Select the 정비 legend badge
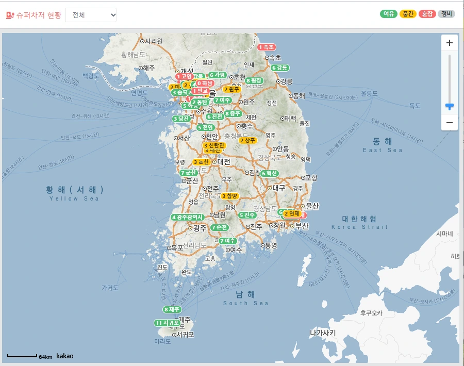 [446, 14]
